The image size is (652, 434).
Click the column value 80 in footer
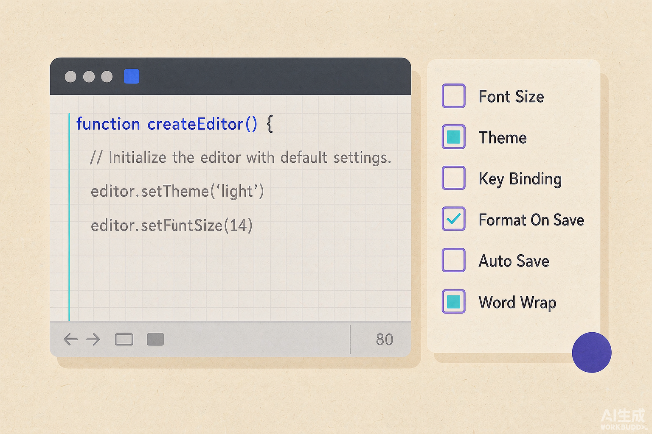pyautogui.click(x=385, y=339)
